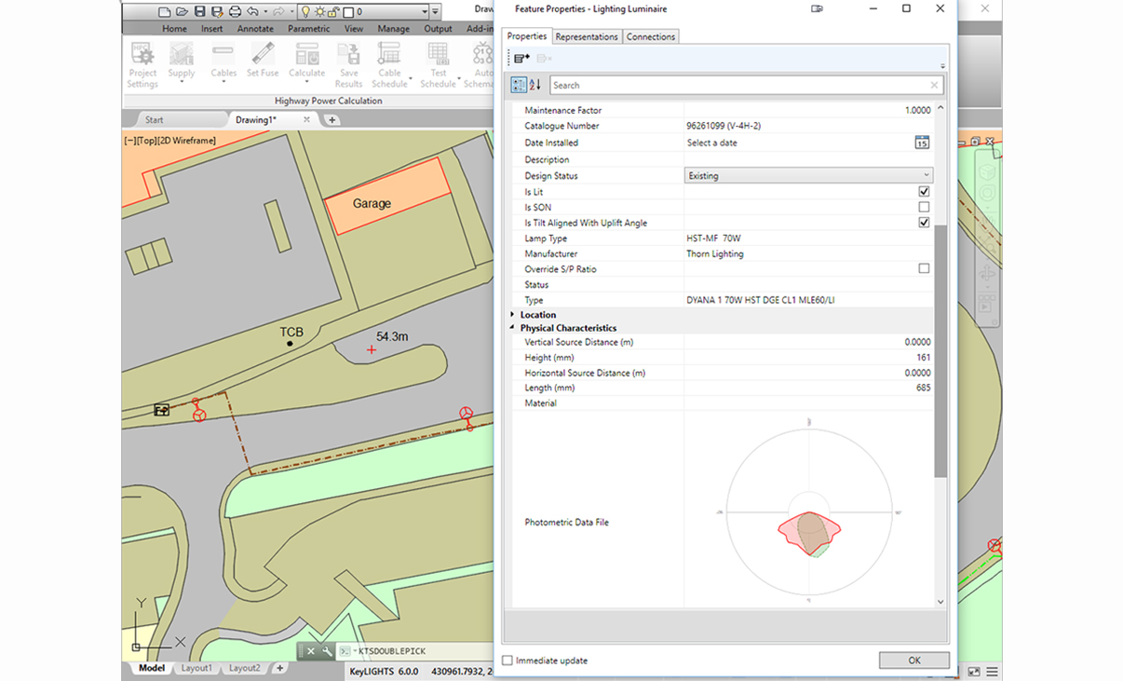Screen dimensions: 1123x681
Task: Switch to the Representations tab
Action: tap(587, 36)
